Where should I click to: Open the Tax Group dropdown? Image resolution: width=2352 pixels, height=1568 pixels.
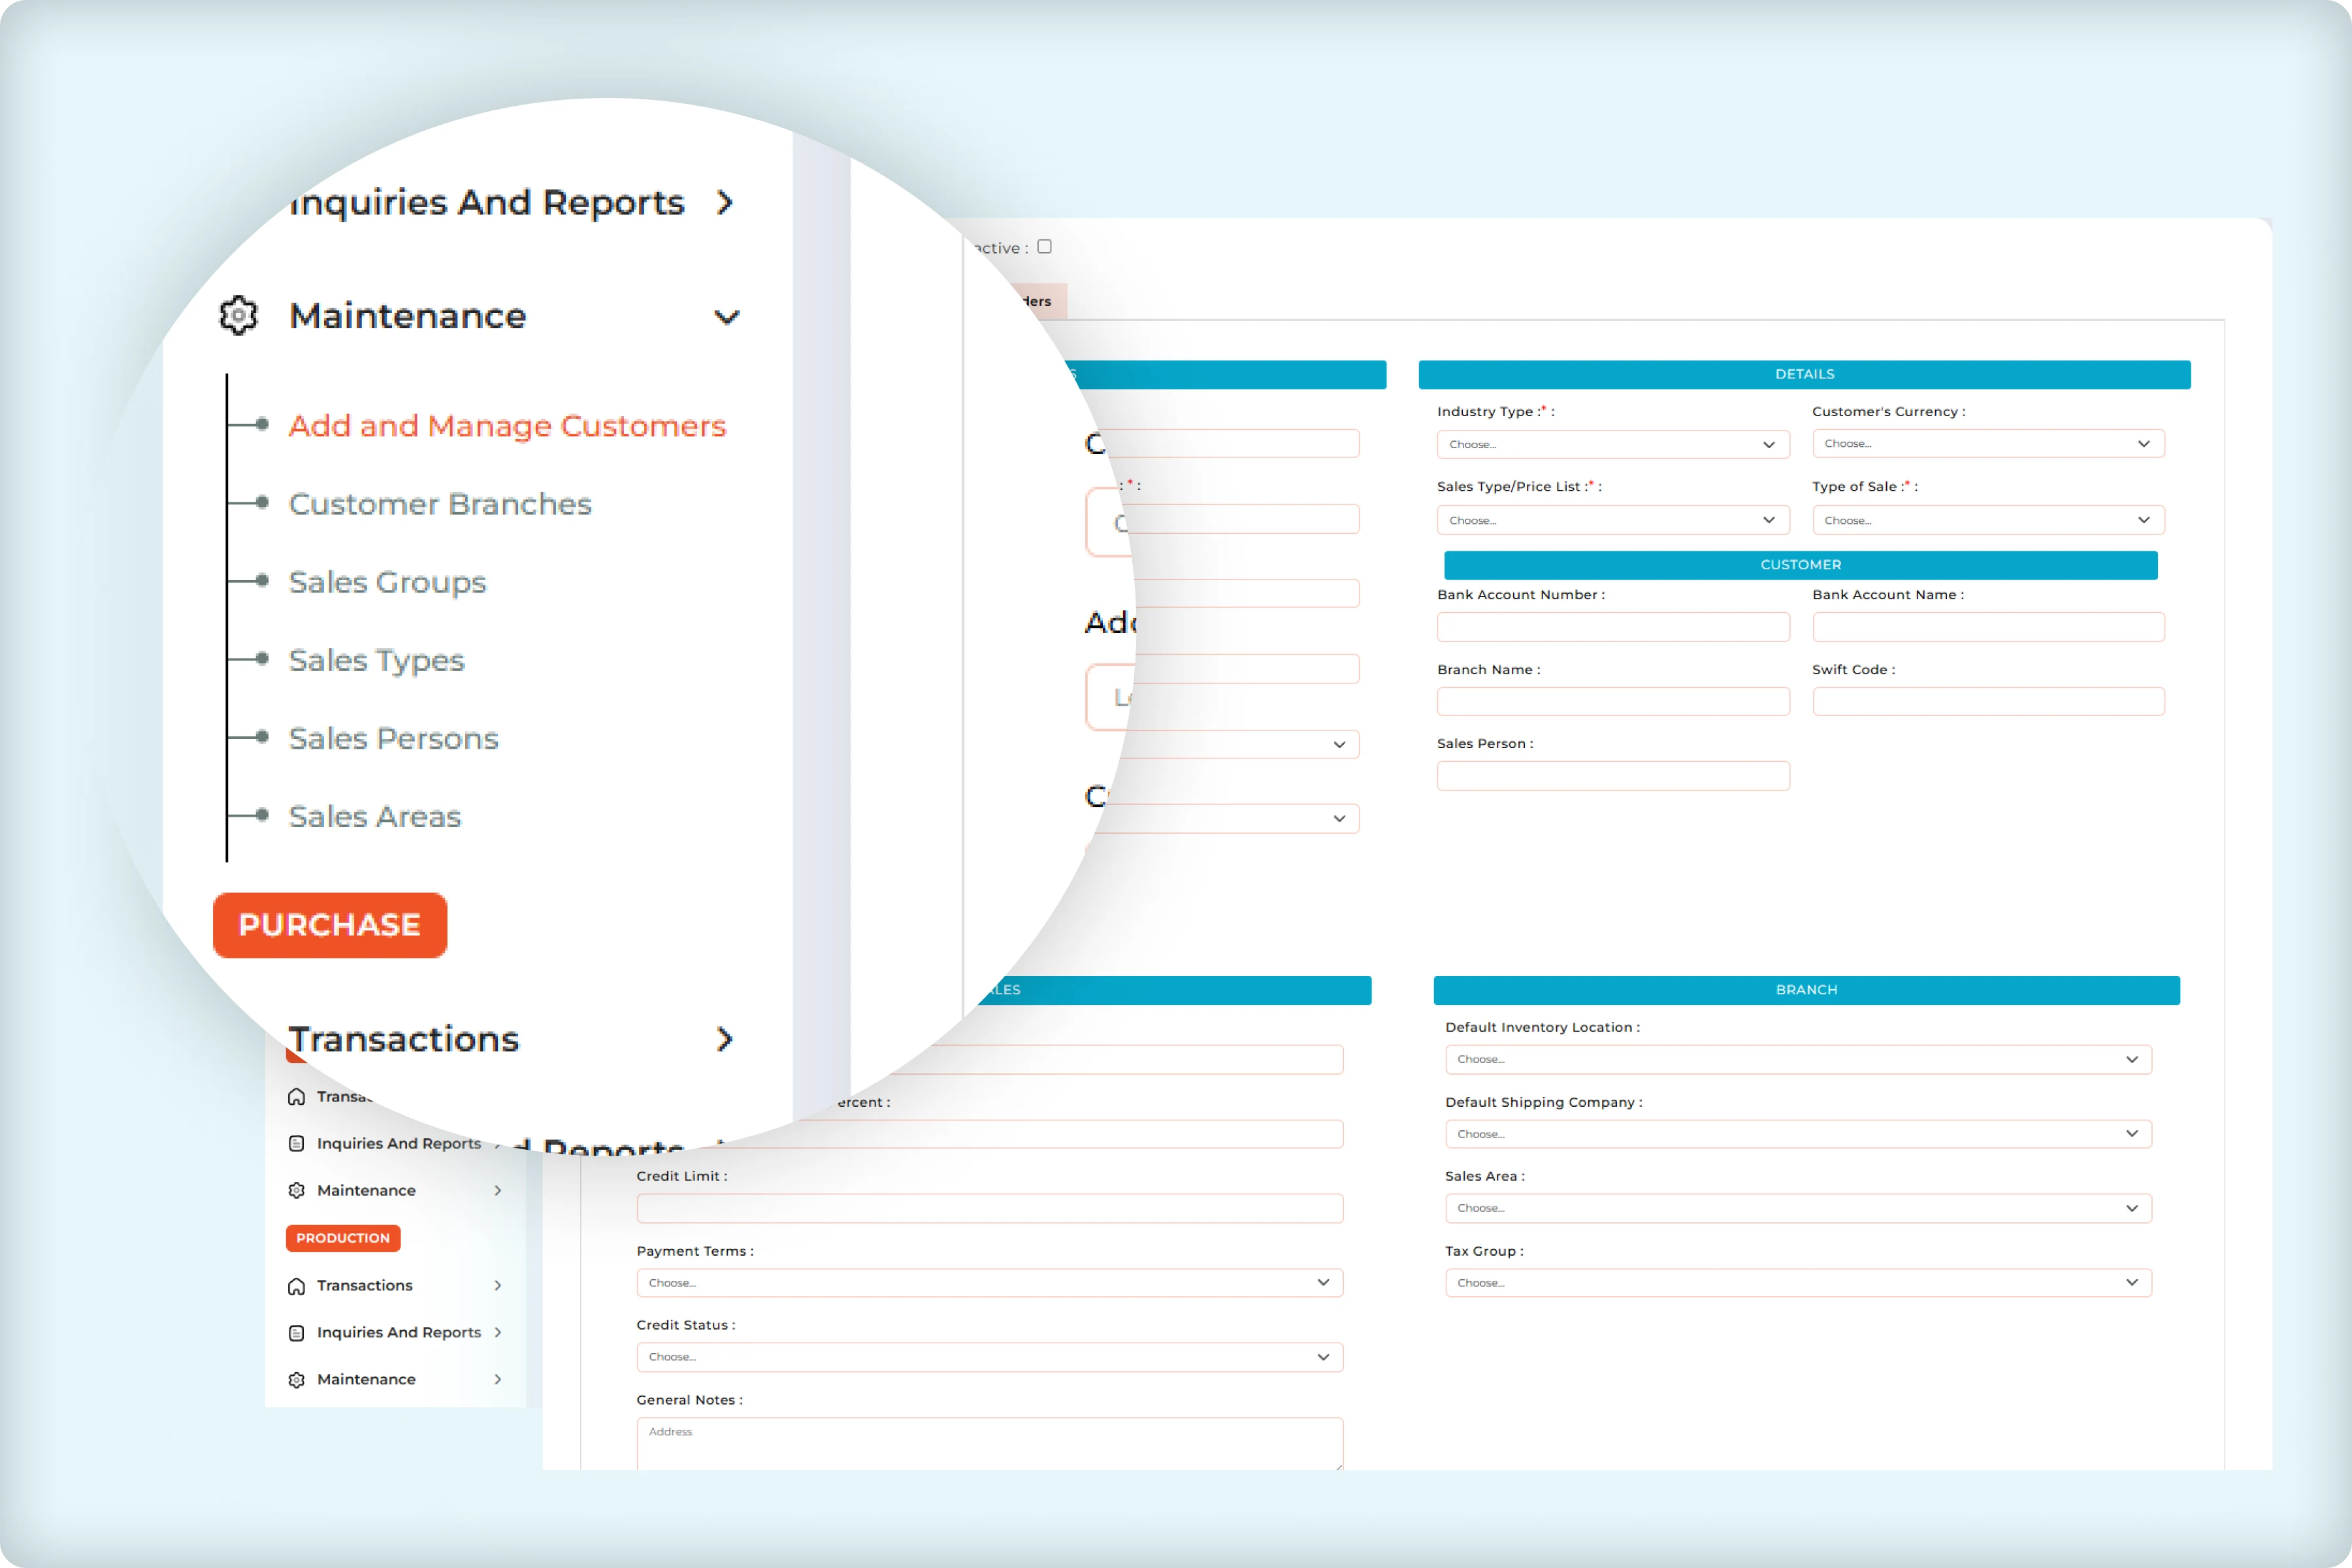coord(1797,1283)
